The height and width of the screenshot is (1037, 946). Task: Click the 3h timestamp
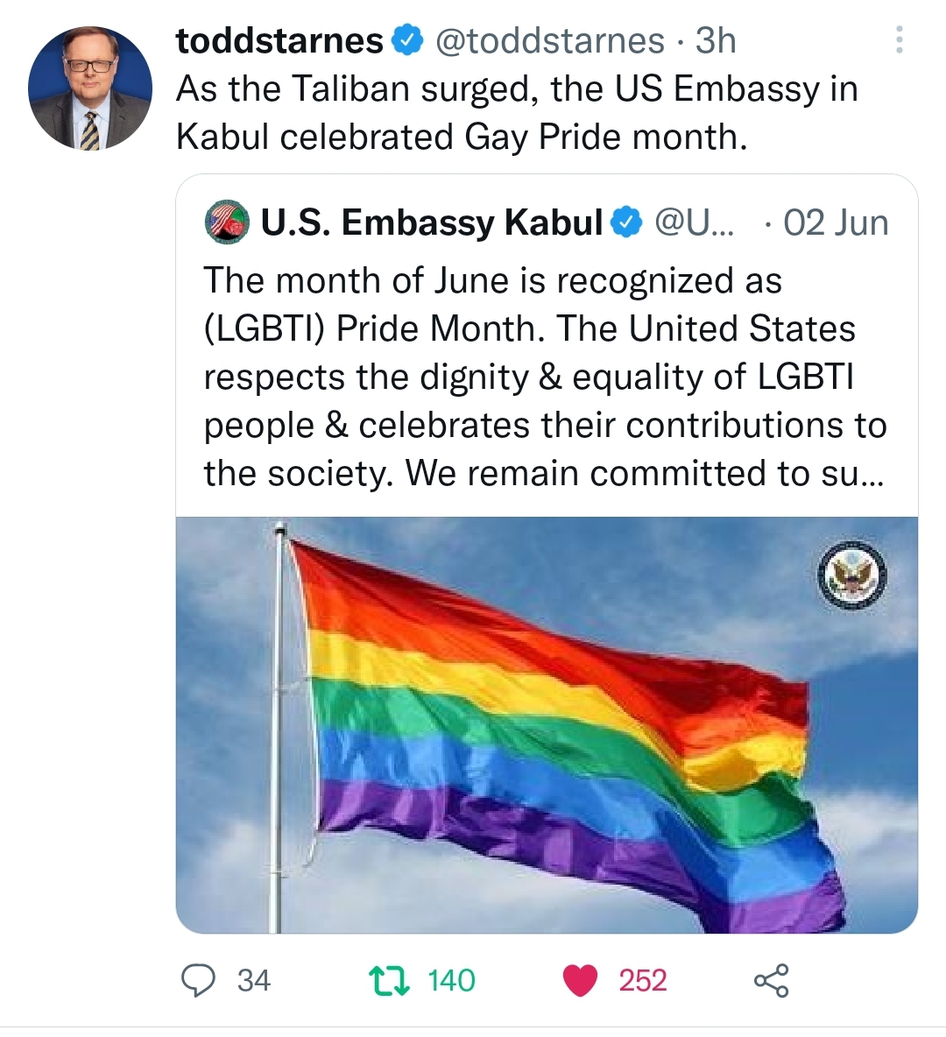pyautogui.click(x=716, y=41)
